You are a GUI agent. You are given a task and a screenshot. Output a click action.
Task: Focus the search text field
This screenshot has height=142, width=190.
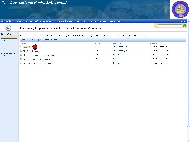pos(170,26)
